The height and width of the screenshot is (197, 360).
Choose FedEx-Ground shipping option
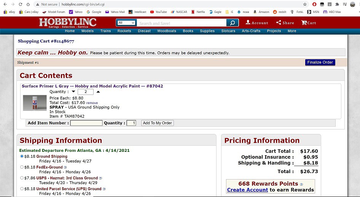(22, 167)
